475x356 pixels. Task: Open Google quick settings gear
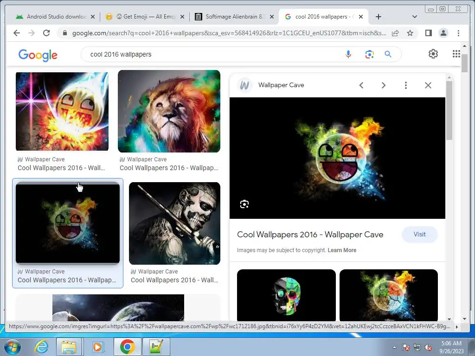[433, 54]
